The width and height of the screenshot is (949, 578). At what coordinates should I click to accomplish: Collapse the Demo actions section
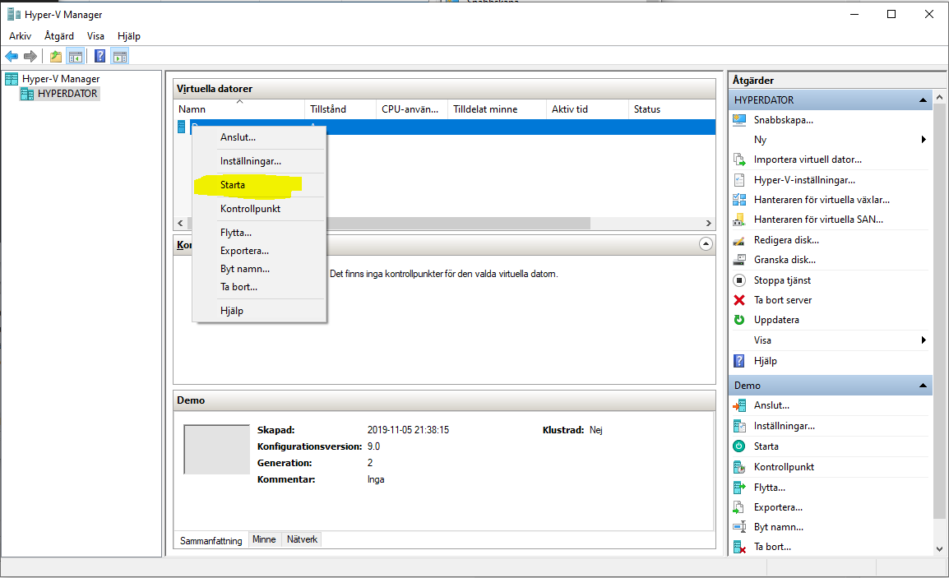click(923, 386)
